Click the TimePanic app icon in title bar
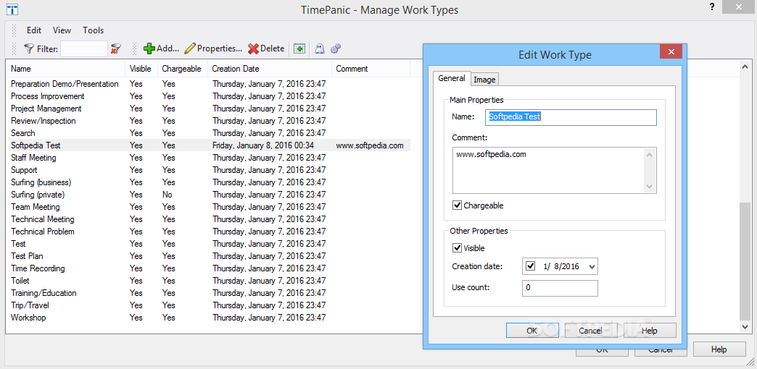 [x=12, y=9]
